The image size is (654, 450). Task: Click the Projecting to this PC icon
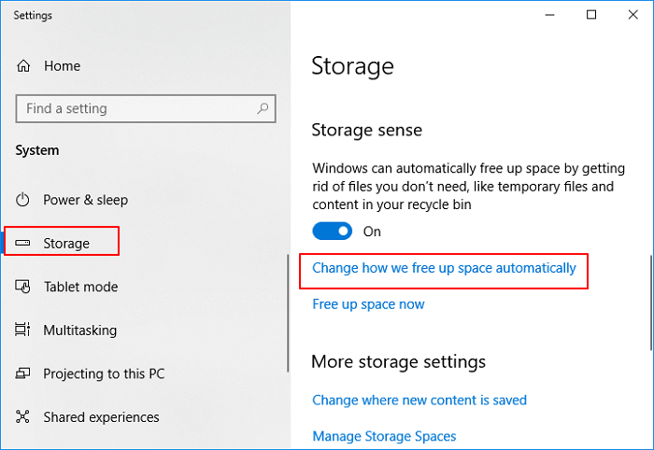(23, 373)
